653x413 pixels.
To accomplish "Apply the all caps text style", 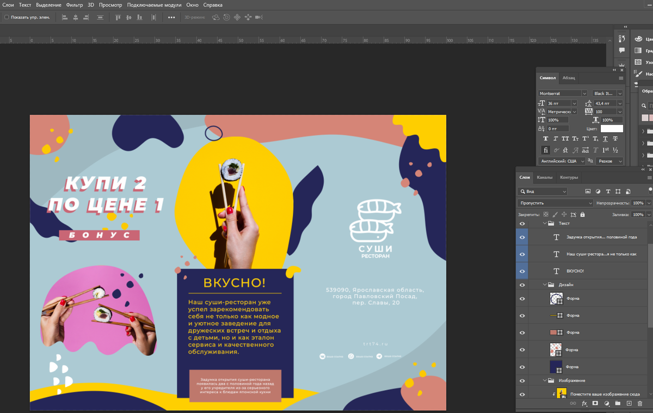I will (x=565, y=139).
